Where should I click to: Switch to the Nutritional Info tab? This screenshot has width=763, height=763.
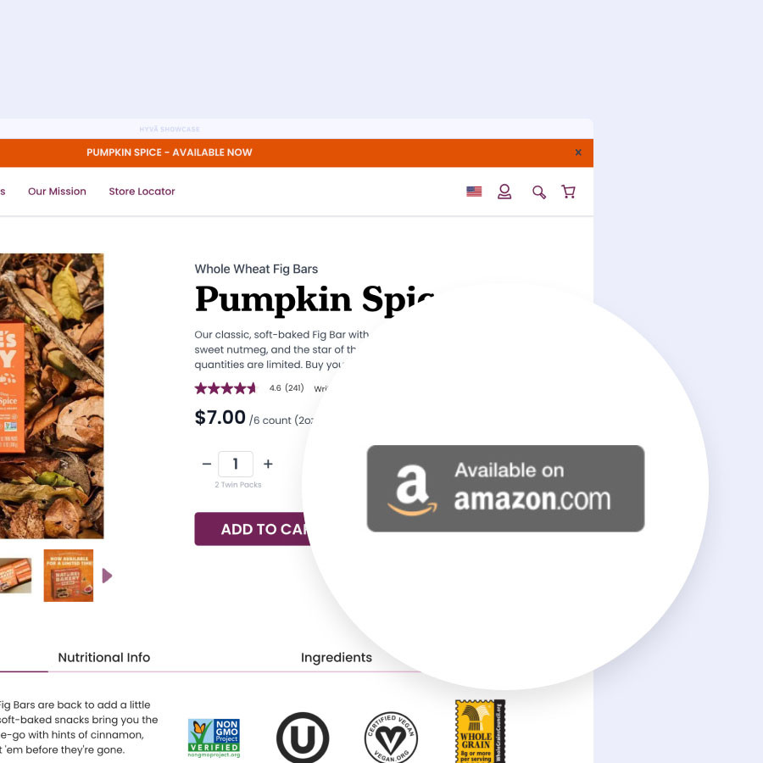[x=103, y=657]
